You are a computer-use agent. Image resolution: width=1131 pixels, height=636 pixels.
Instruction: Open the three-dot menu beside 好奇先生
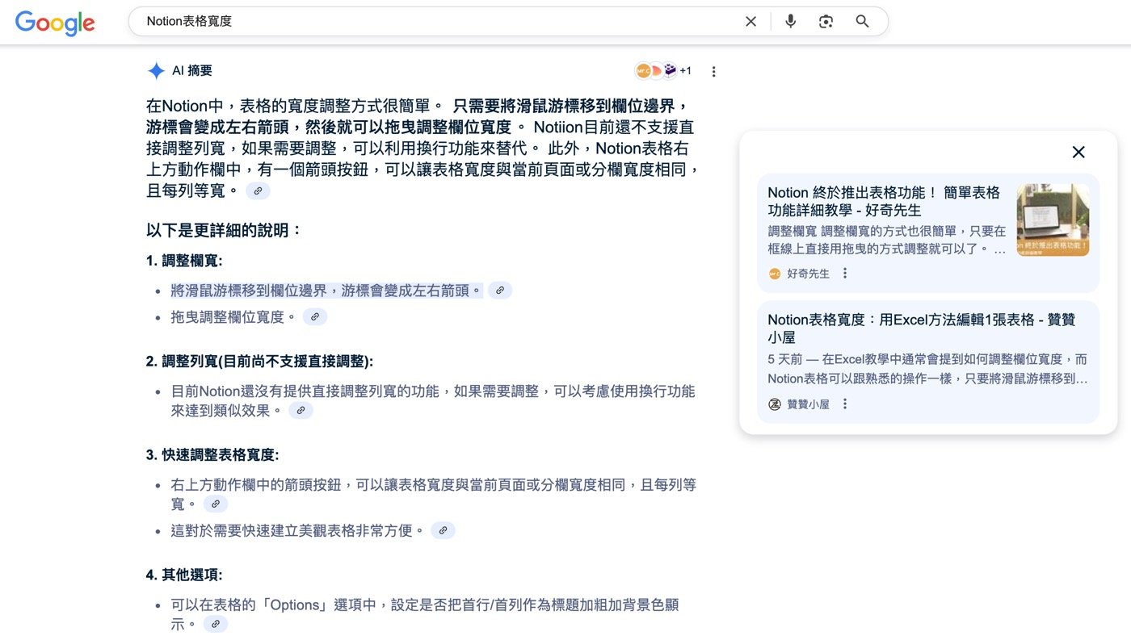tap(845, 274)
